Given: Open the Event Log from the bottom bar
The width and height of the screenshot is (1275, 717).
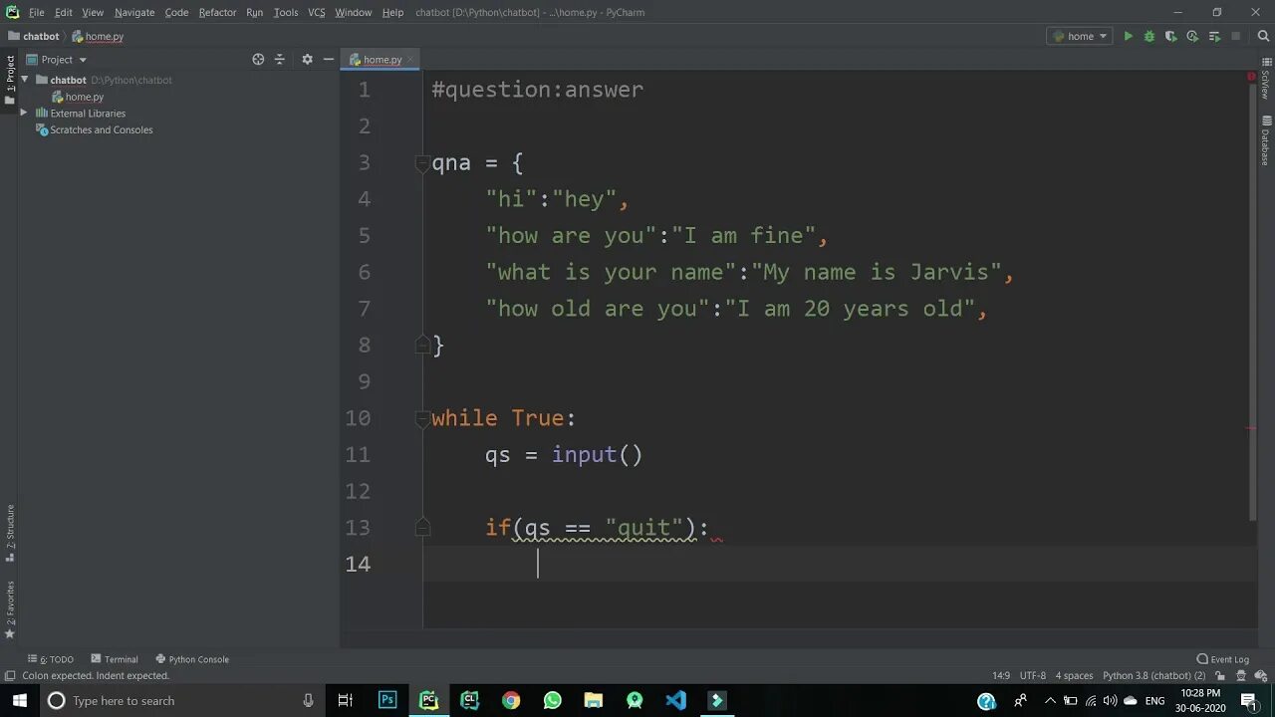Looking at the screenshot, I should 1222,659.
